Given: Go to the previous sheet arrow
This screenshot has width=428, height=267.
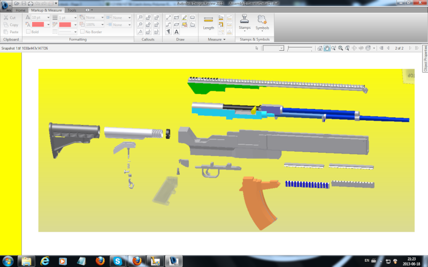Looking at the screenshot, I should pyautogui.click(x=388, y=48).
